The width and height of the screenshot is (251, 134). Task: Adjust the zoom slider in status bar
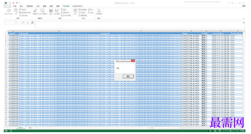pyautogui.click(x=230, y=131)
